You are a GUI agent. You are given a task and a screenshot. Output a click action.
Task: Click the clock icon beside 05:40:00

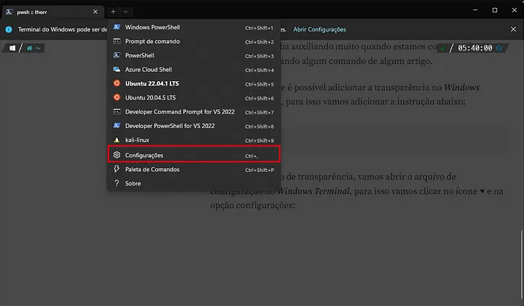[498, 48]
